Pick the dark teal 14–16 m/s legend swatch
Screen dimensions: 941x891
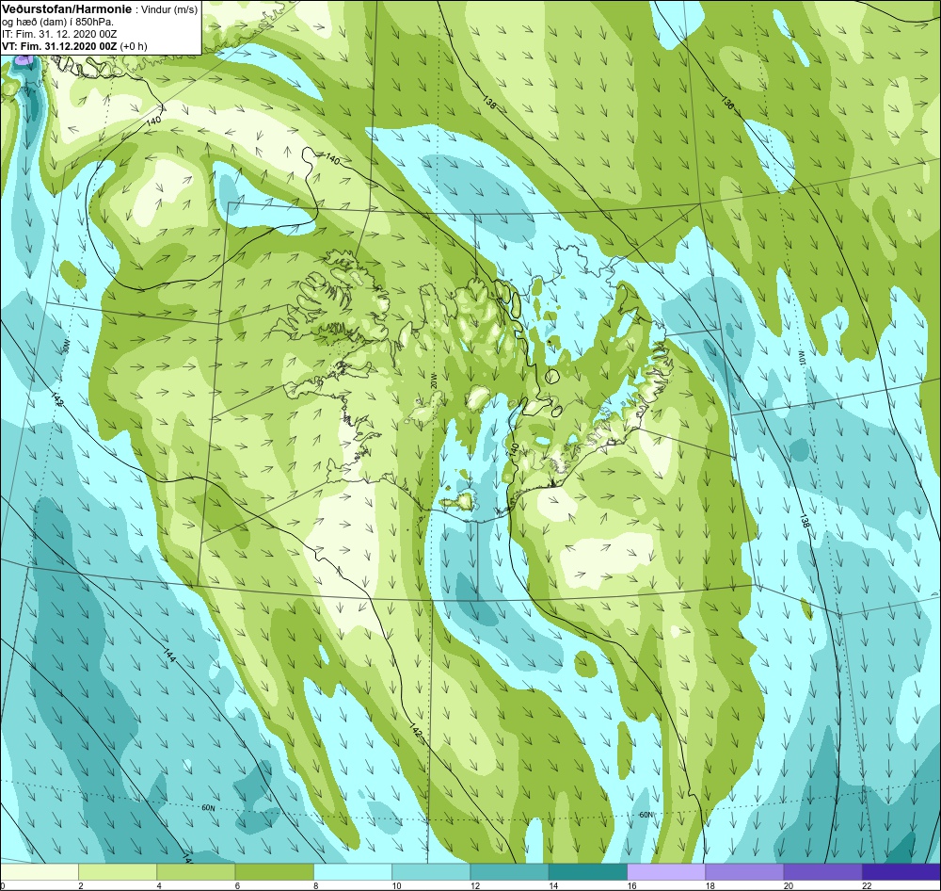coord(588,872)
